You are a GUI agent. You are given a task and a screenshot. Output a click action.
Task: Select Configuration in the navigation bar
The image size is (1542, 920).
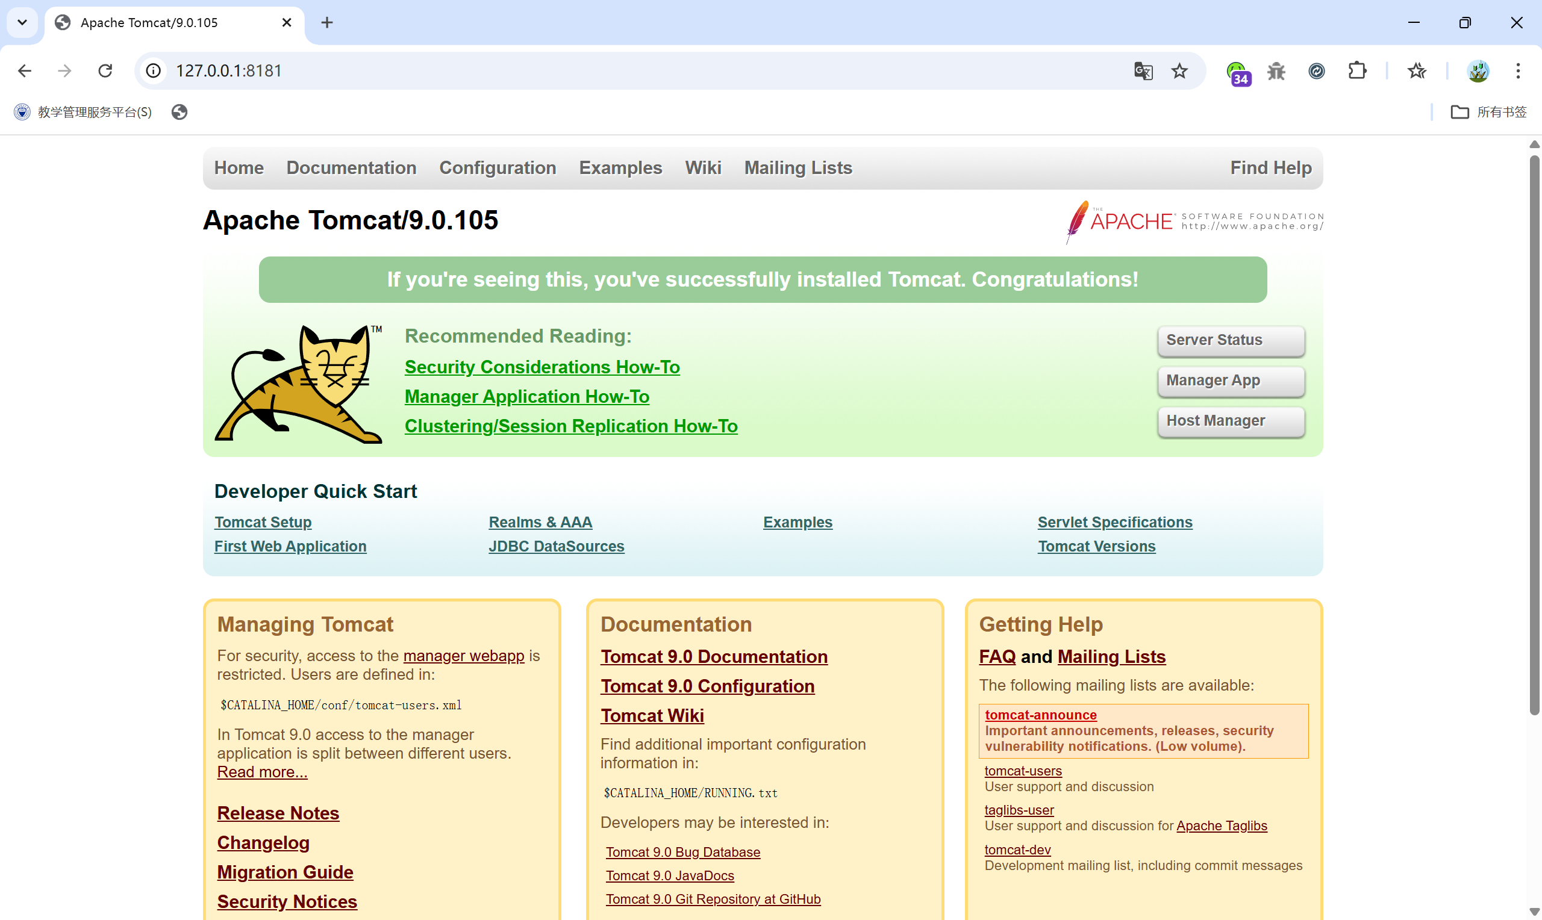[x=498, y=168]
